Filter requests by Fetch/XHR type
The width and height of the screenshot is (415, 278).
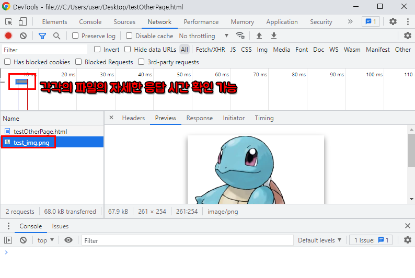211,50
